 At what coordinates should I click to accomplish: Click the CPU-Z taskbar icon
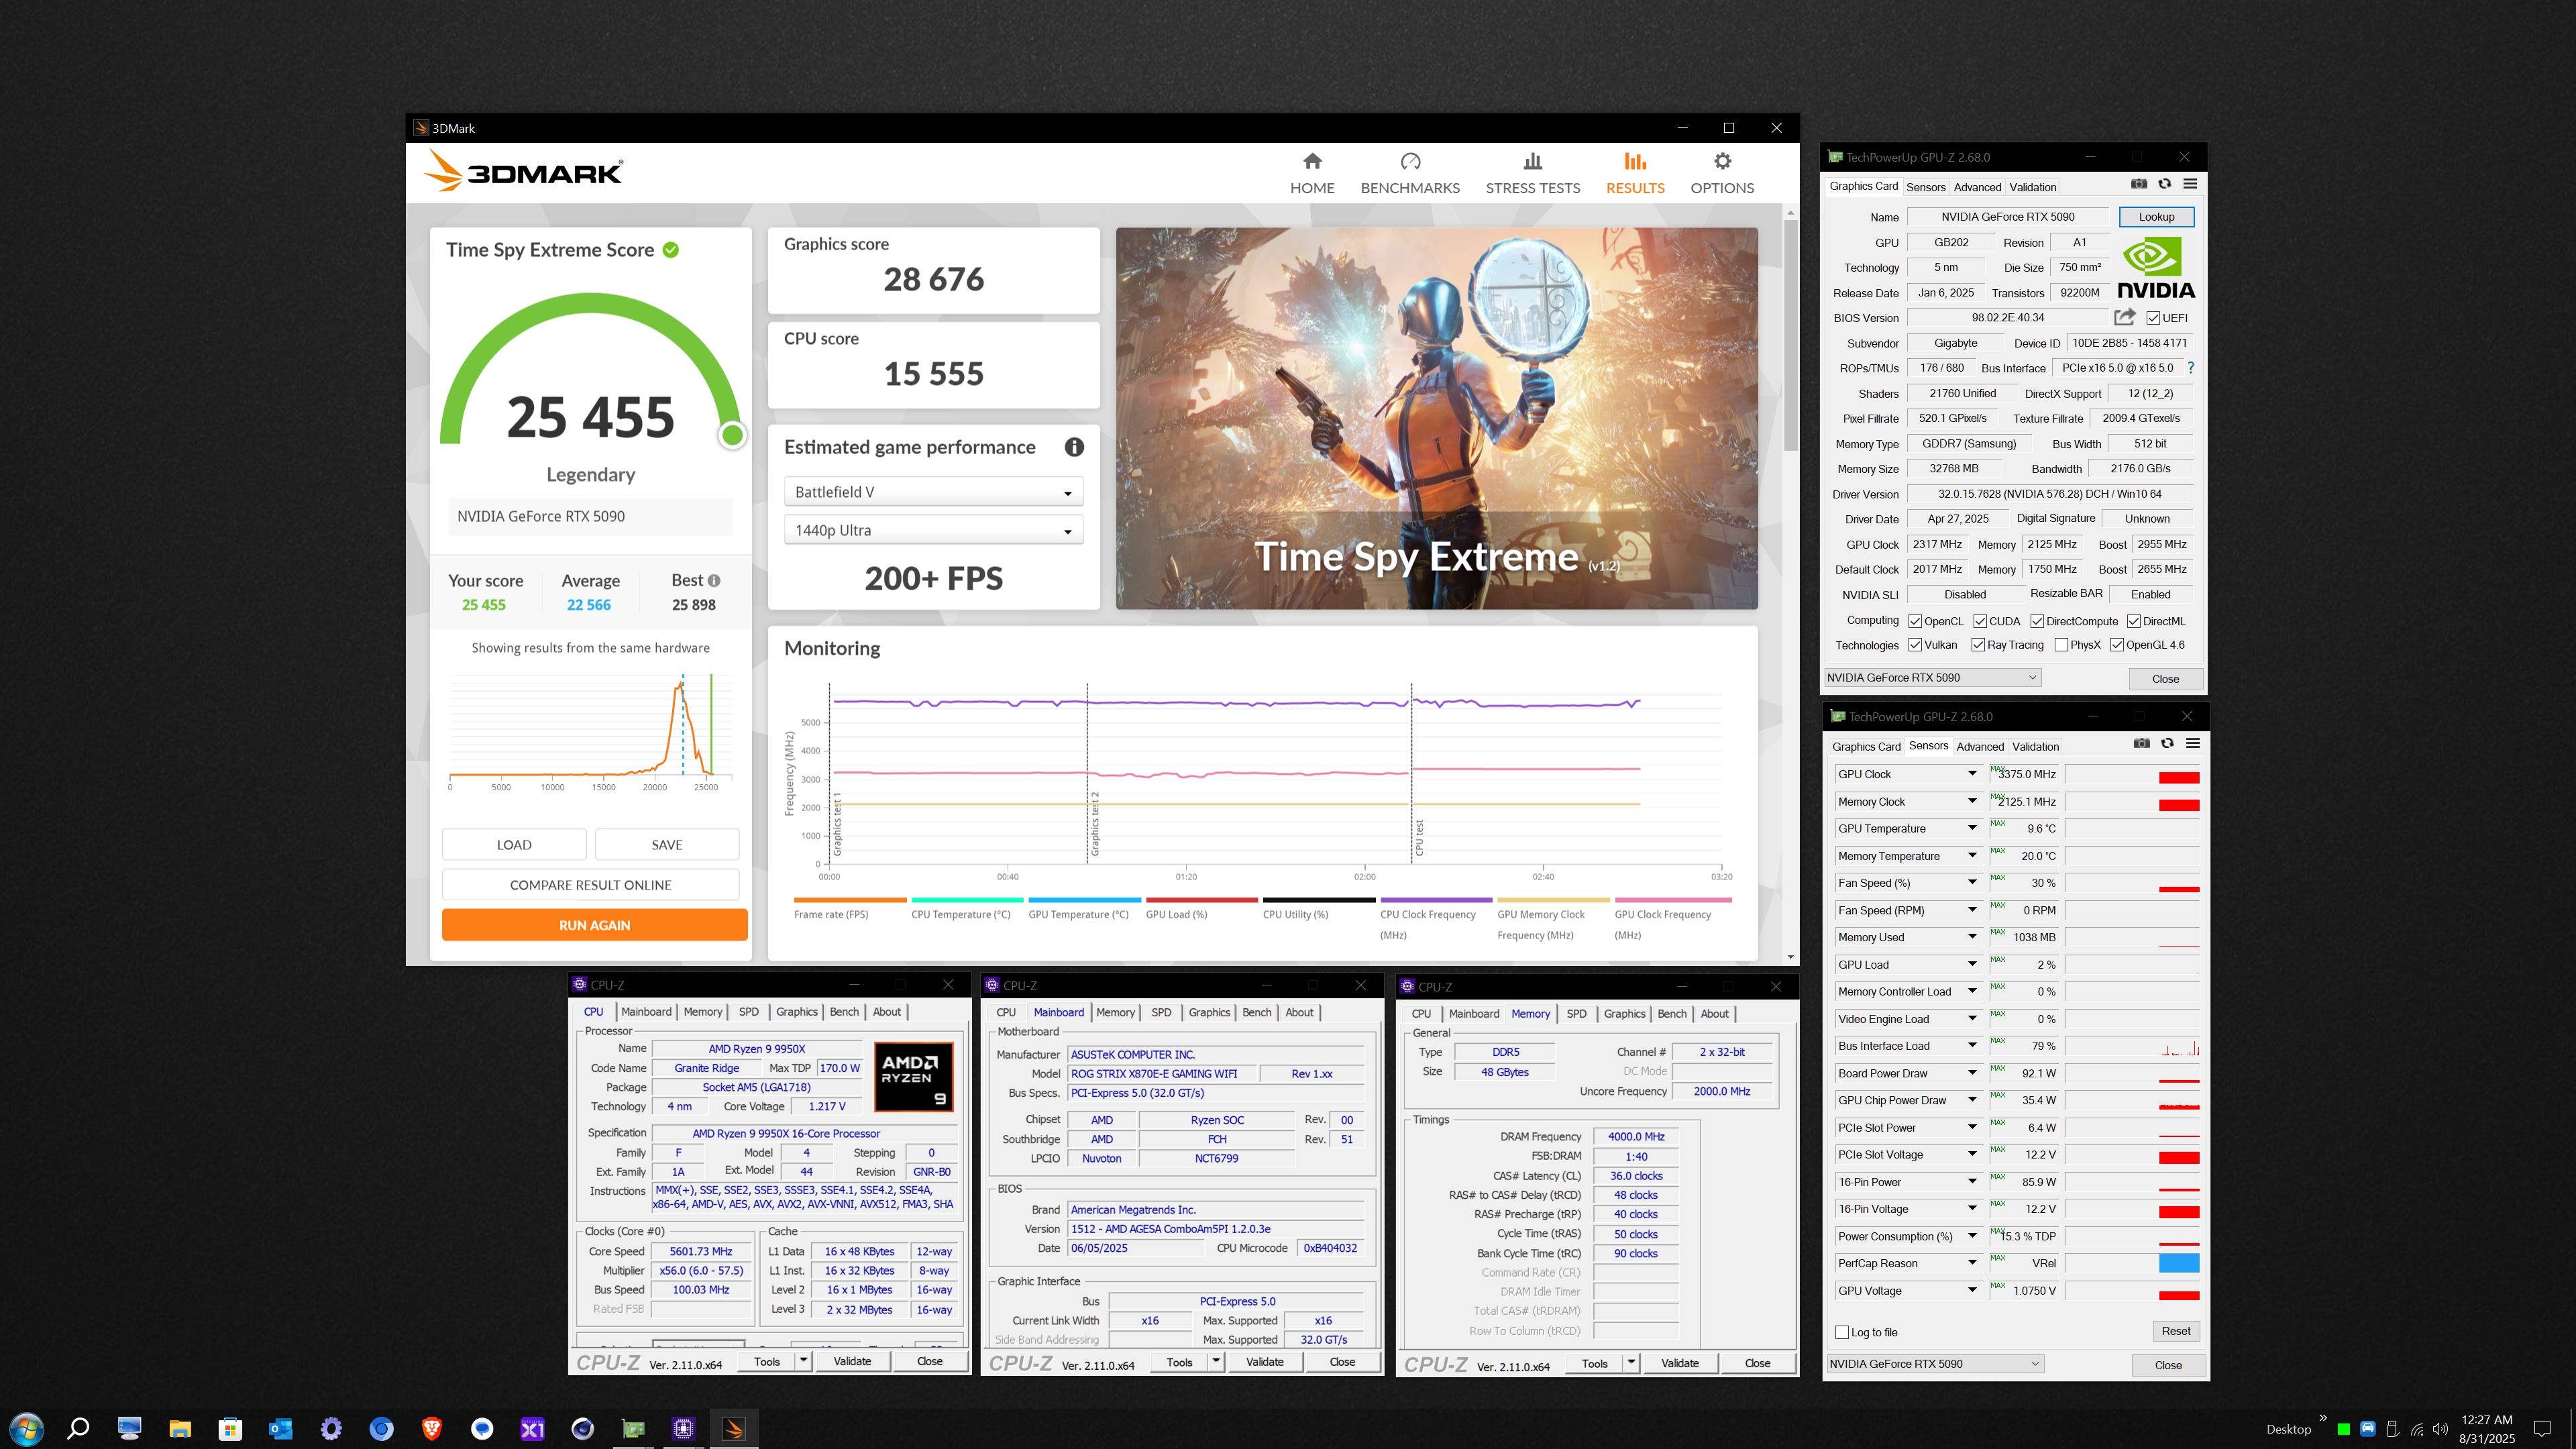(x=684, y=1428)
